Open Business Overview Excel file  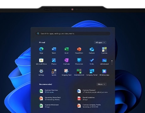[x=49, y=91]
